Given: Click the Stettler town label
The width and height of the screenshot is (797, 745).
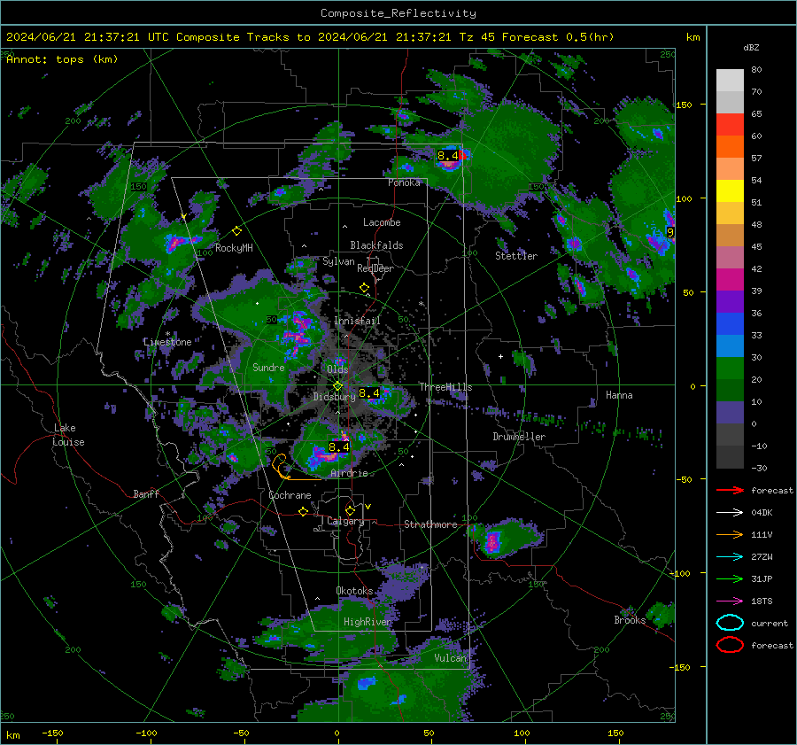Looking at the screenshot, I should click(x=516, y=256).
